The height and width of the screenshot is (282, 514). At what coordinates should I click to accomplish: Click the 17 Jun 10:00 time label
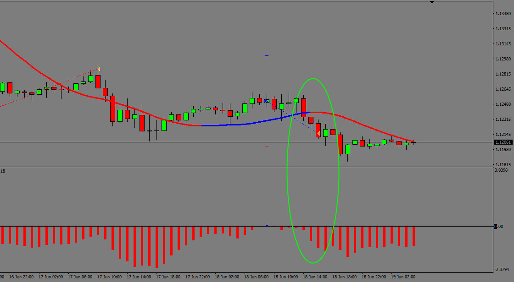[x=110, y=277]
